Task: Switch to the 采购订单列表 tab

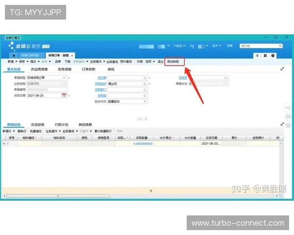Action: tap(30, 55)
